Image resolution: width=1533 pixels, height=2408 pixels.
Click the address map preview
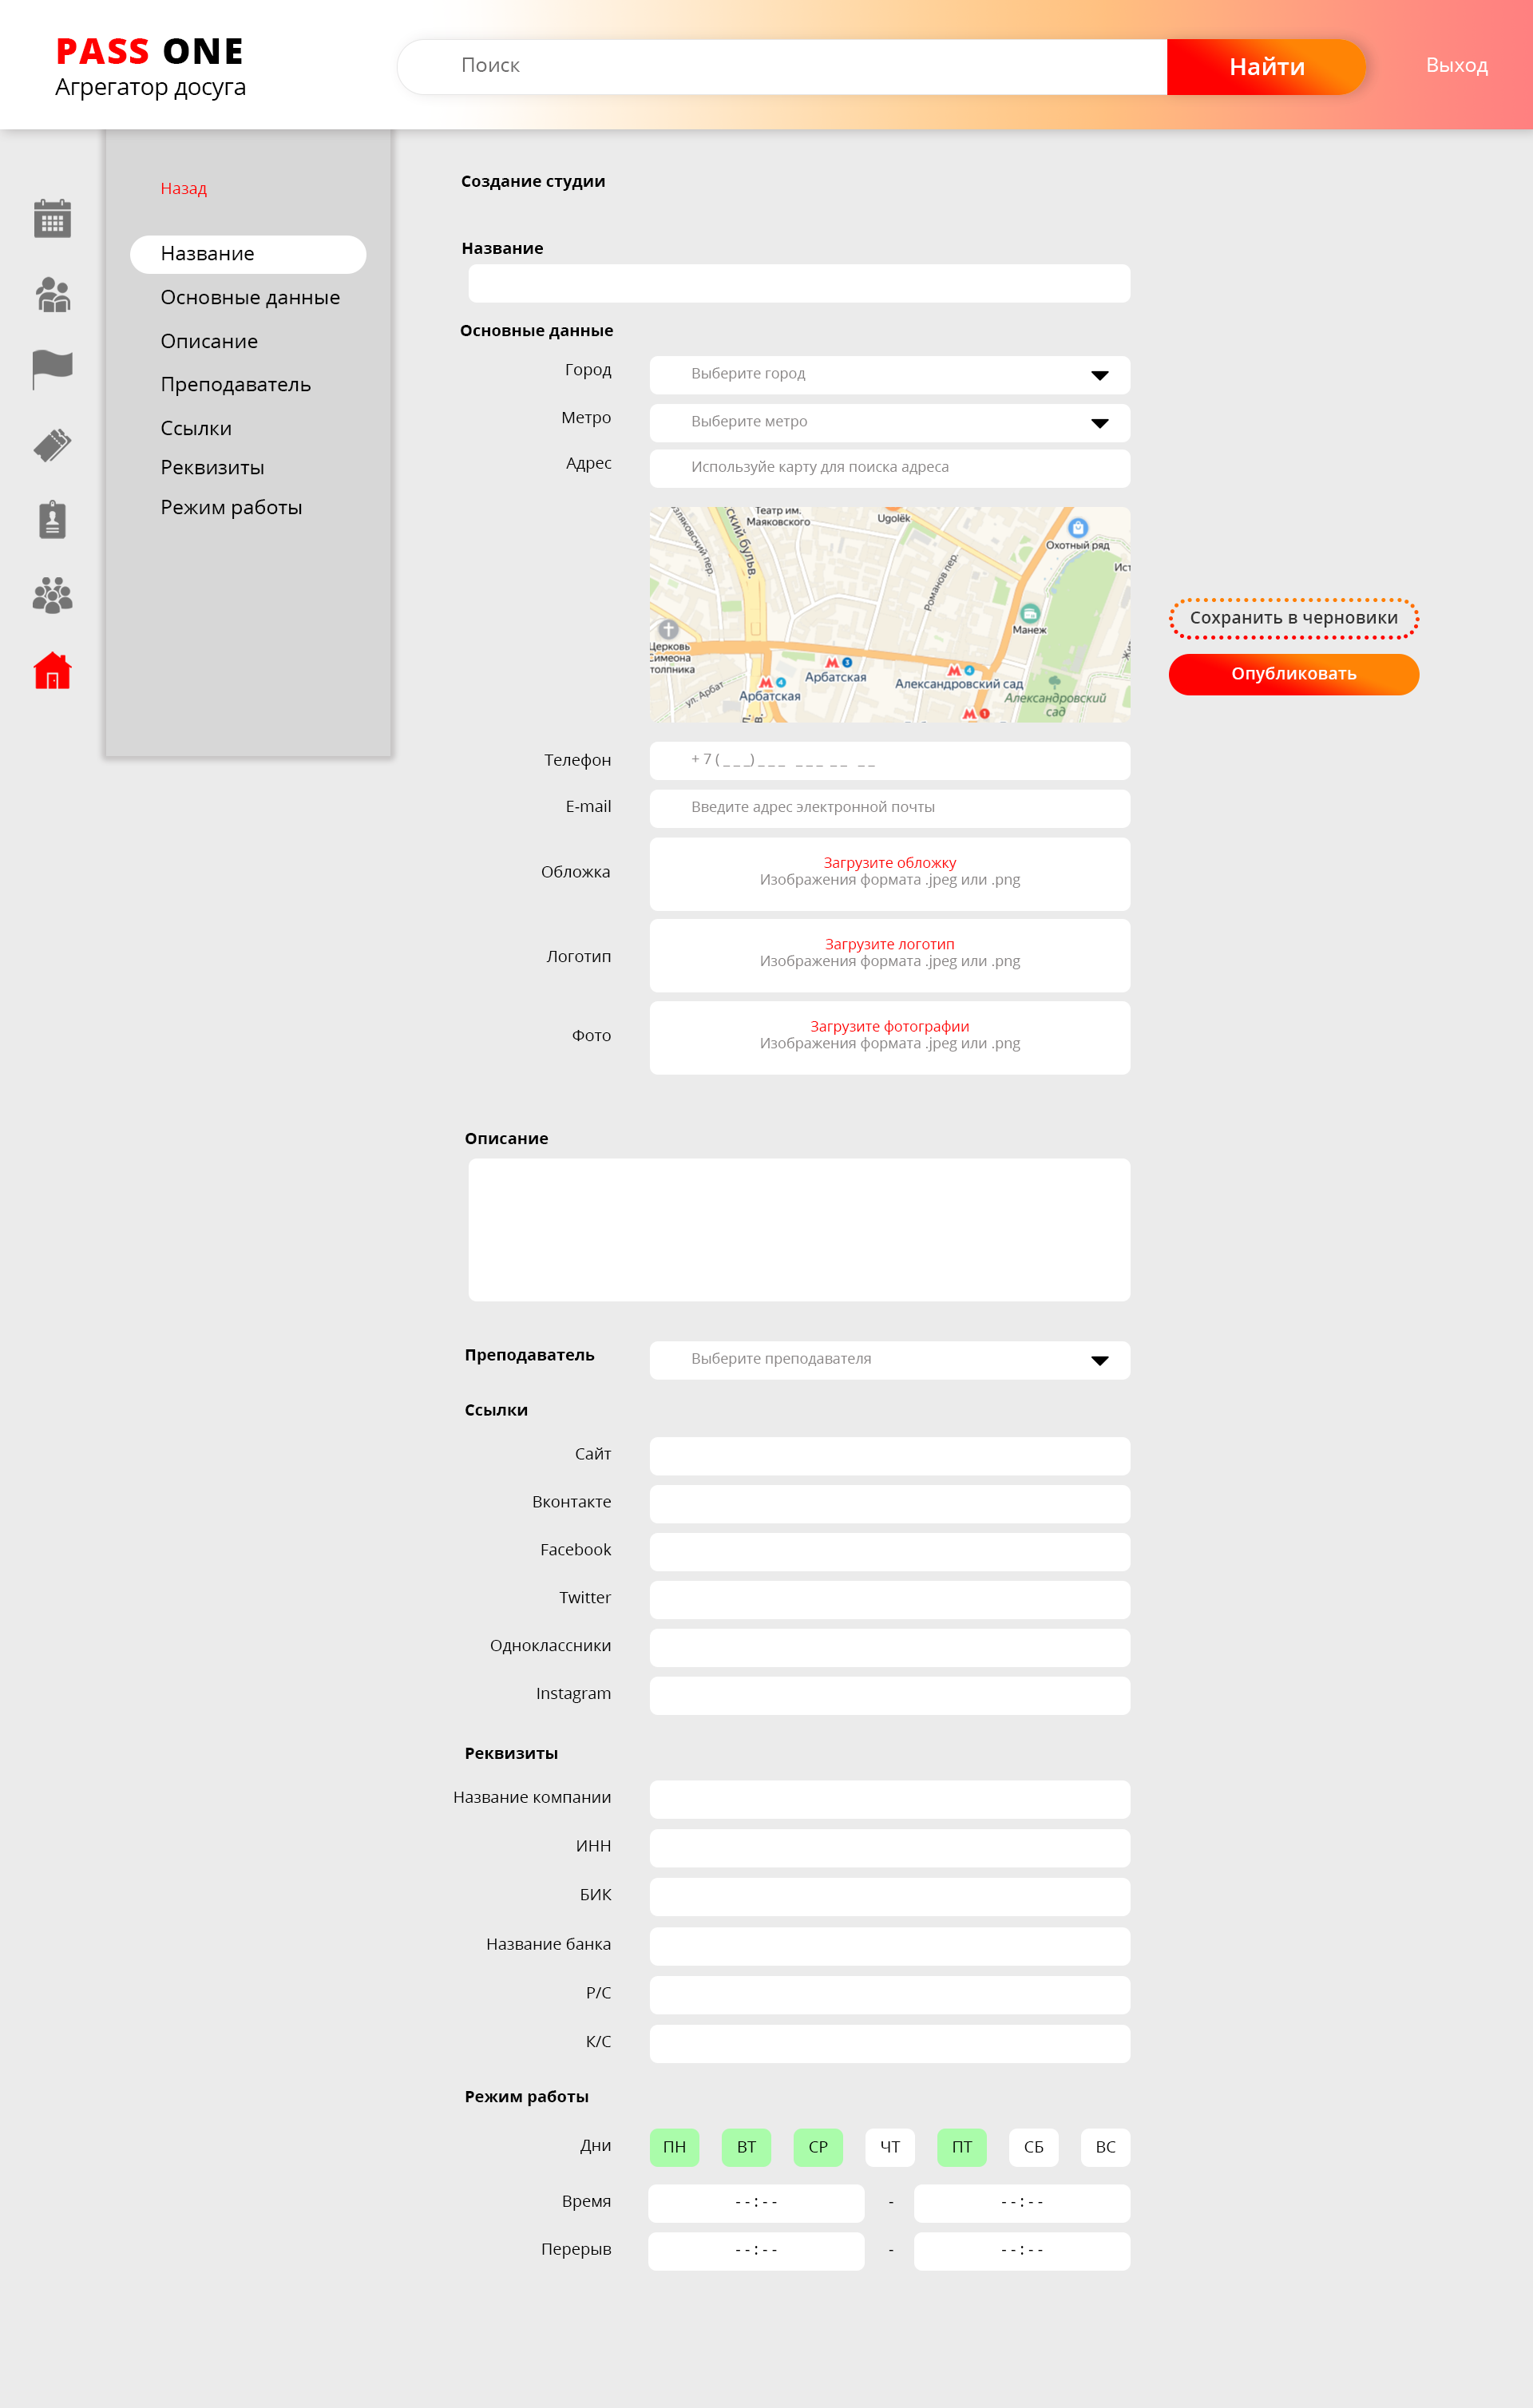pyautogui.click(x=890, y=614)
